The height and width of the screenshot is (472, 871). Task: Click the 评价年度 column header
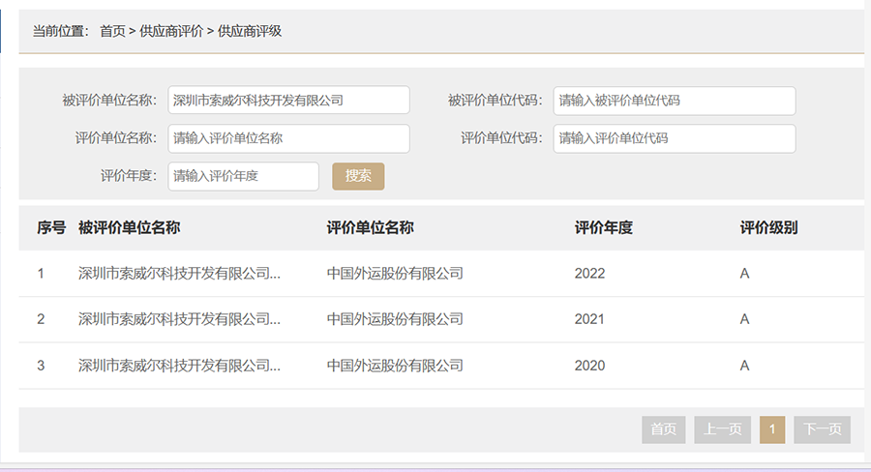(603, 228)
